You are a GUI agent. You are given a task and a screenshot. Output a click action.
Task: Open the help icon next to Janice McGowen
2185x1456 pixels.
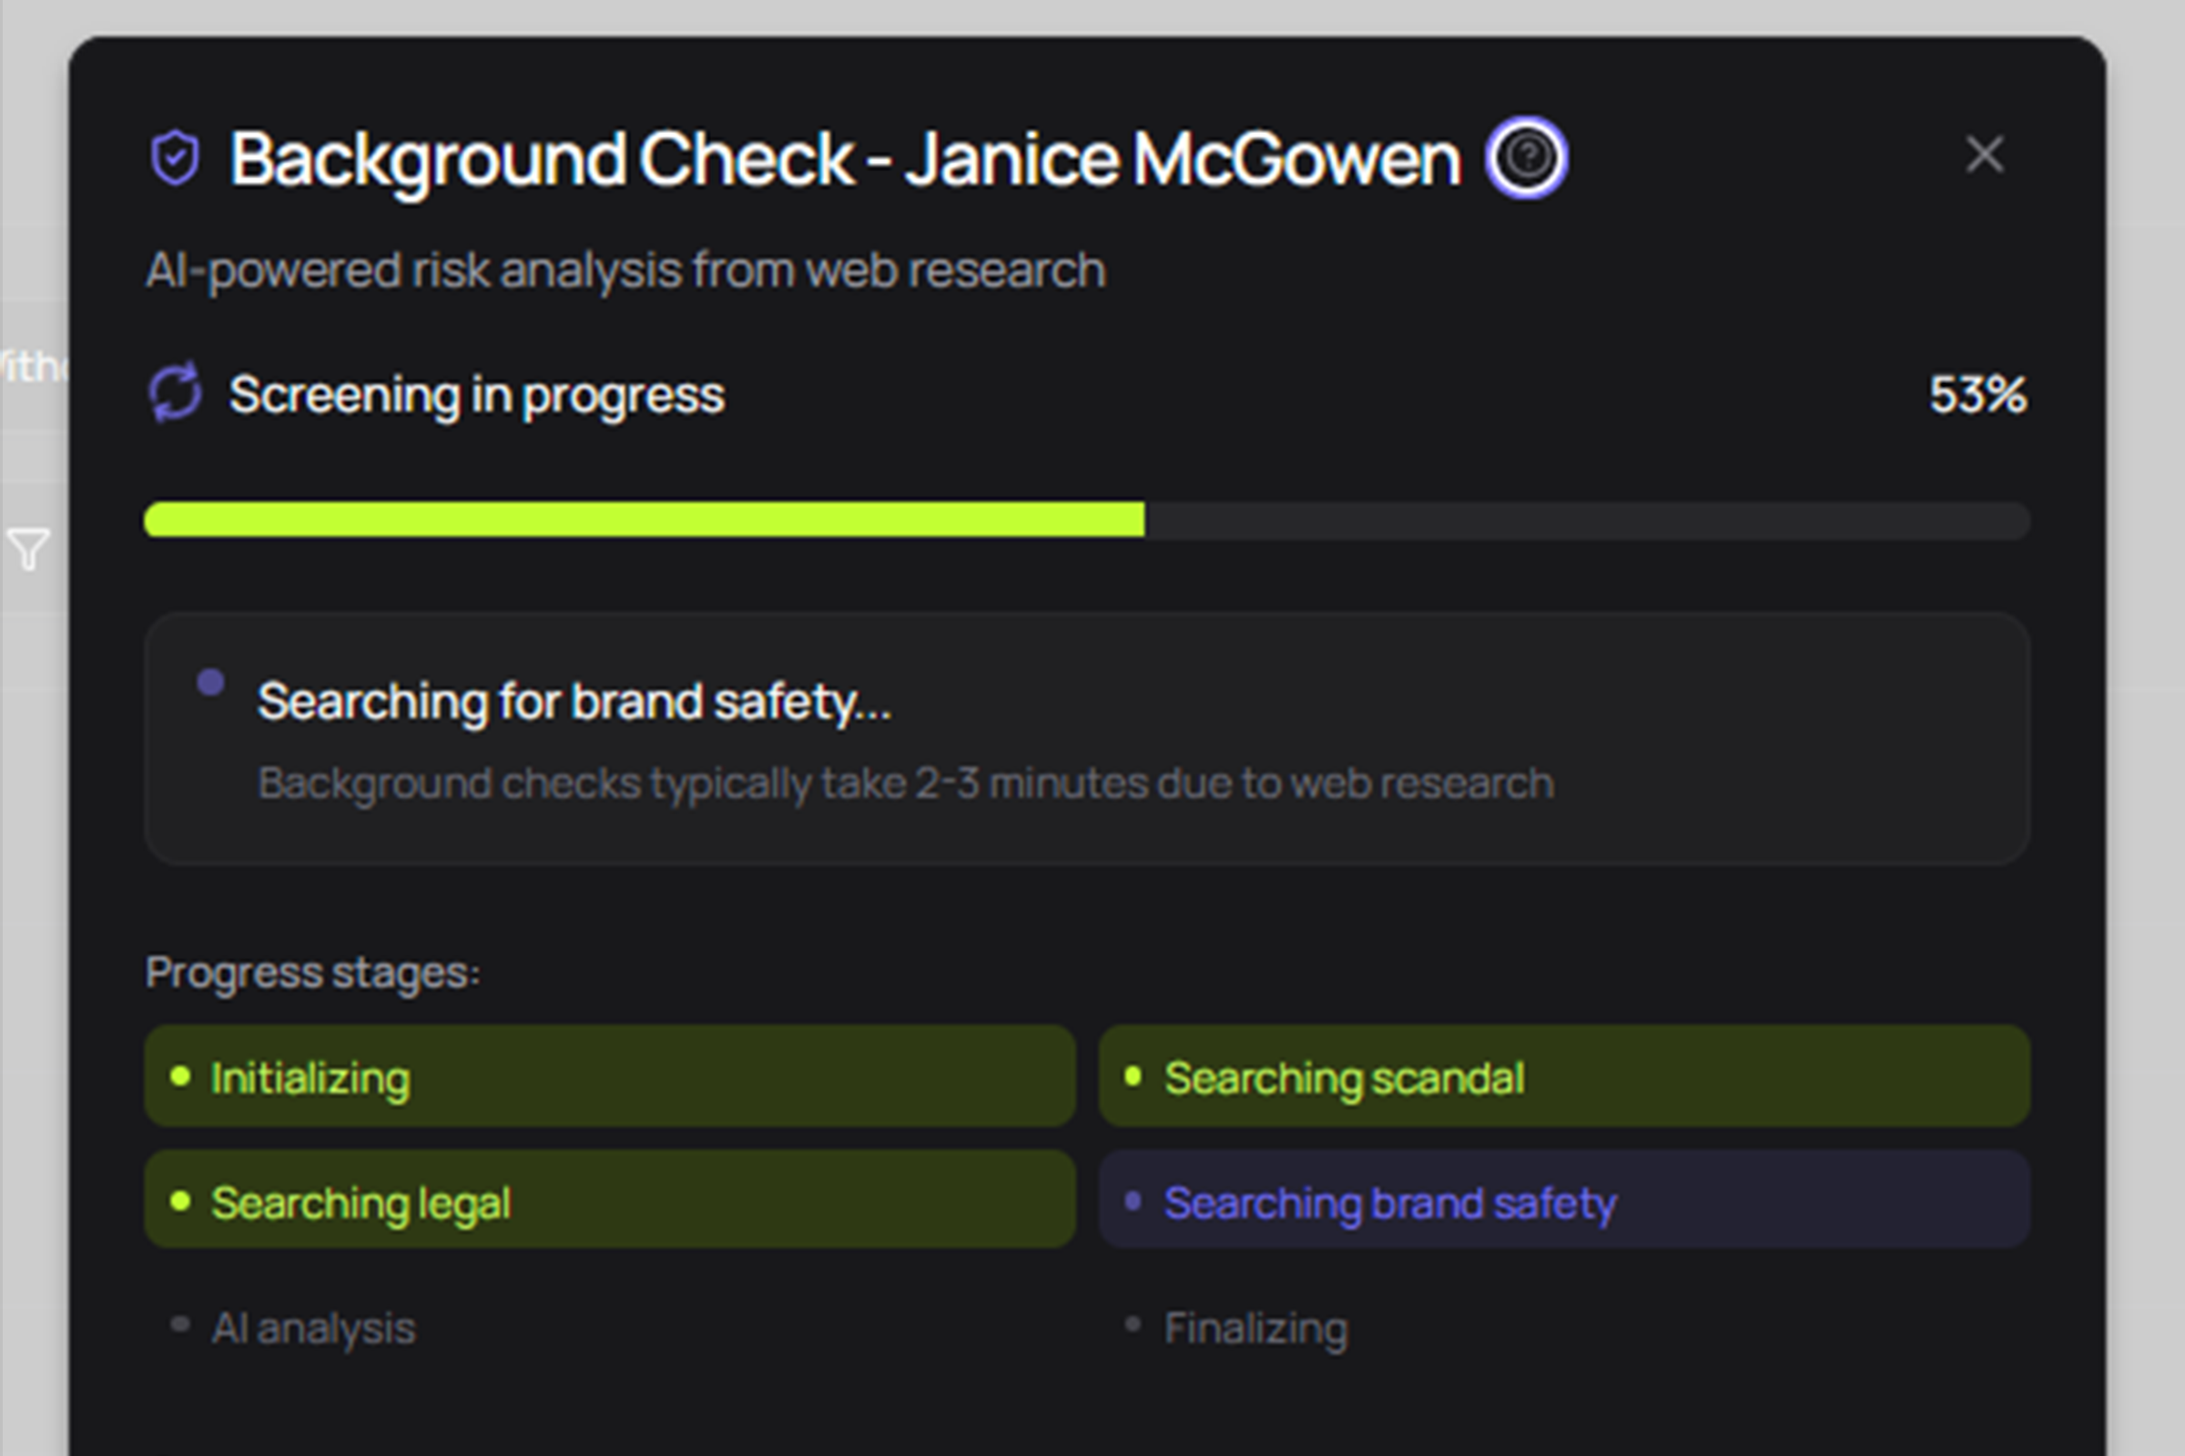click(1528, 157)
